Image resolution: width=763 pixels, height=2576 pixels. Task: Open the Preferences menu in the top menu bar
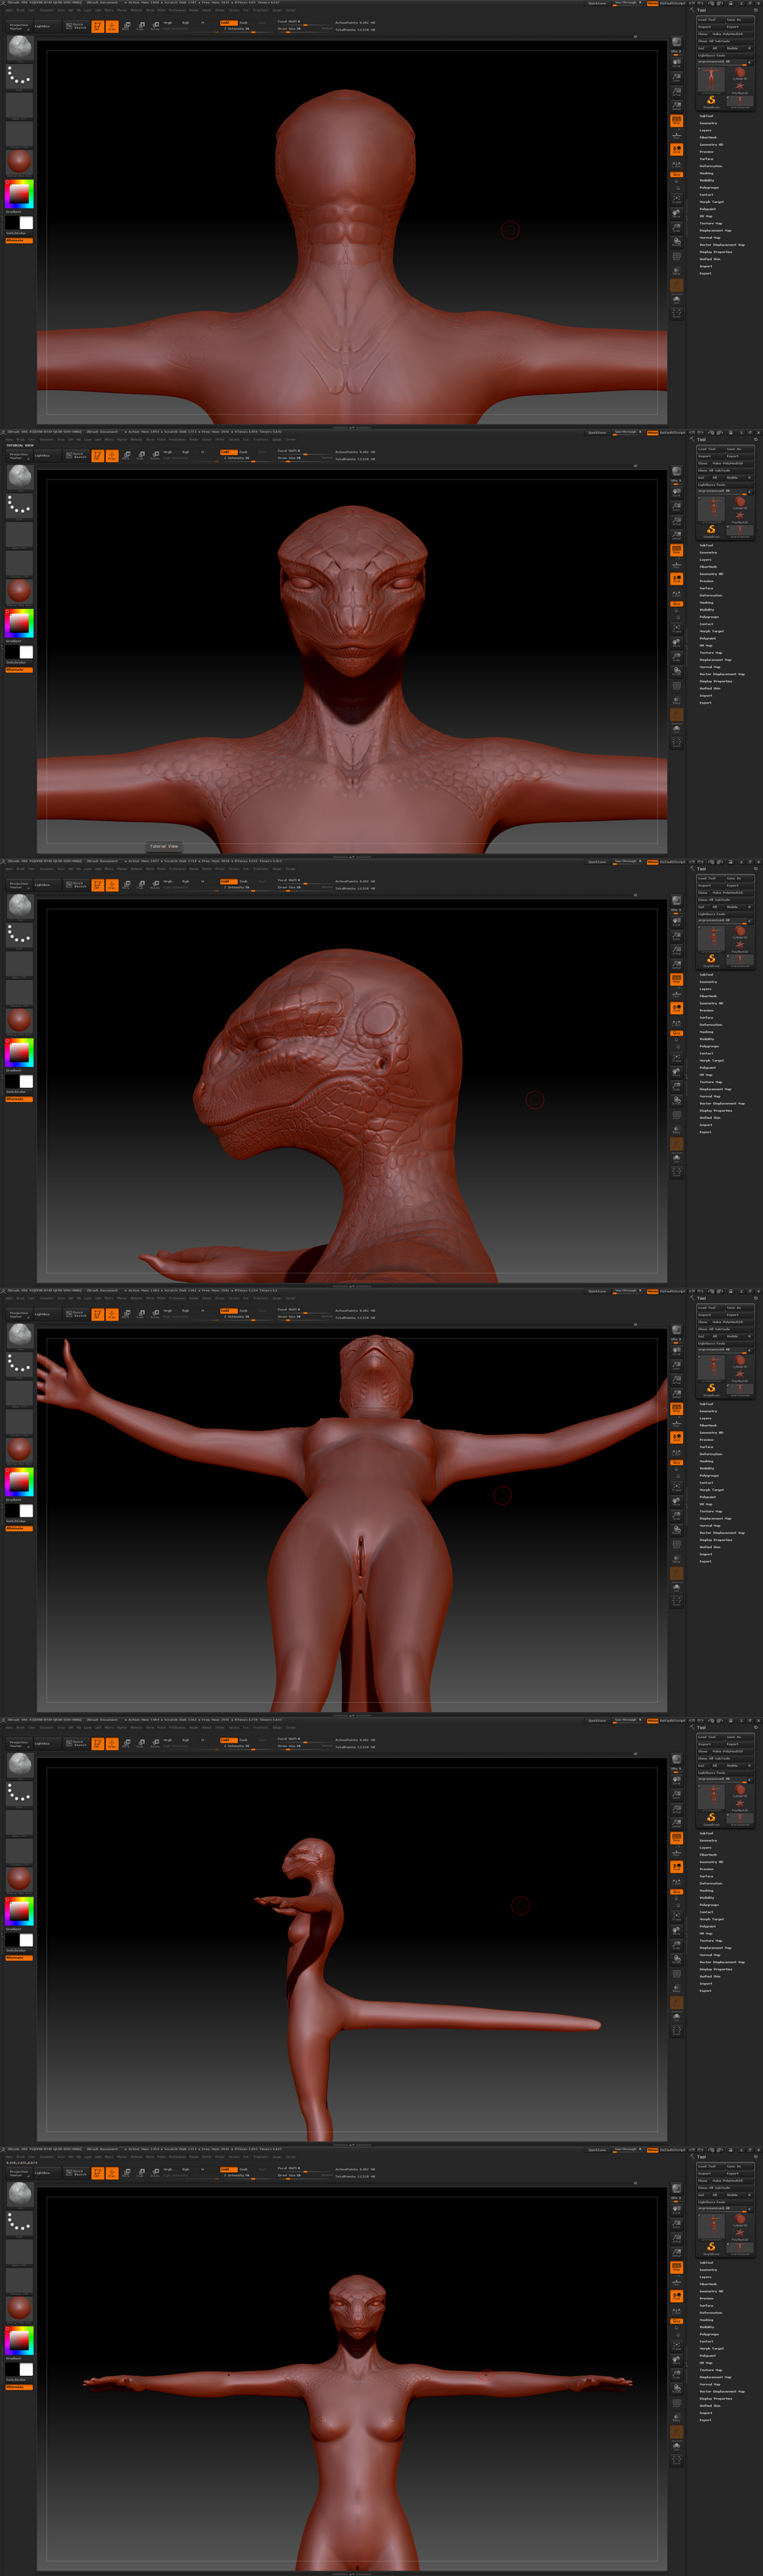pos(177,11)
